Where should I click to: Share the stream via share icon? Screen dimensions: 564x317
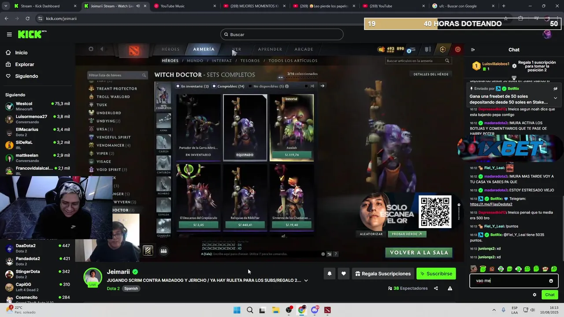click(436, 288)
